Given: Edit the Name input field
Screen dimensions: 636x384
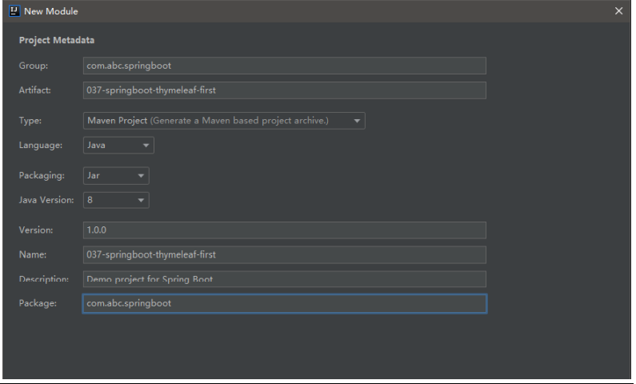Looking at the screenshot, I should pos(284,254).
